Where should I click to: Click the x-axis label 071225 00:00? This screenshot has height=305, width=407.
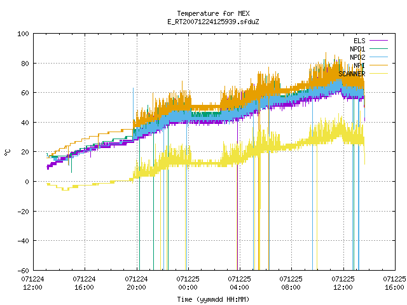coord(188,283)
